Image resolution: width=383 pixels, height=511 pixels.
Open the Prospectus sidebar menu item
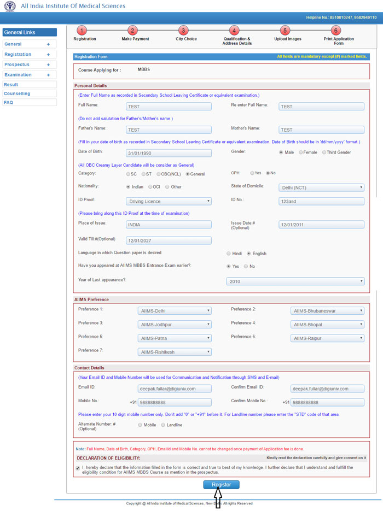pos(30,64)
